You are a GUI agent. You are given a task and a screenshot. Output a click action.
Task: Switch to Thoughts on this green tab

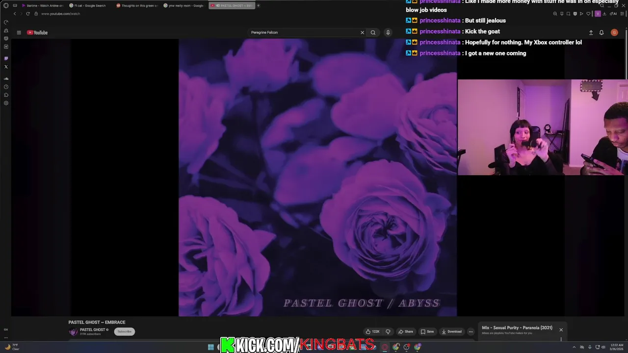pyautogui.click(x=137, y=5)
